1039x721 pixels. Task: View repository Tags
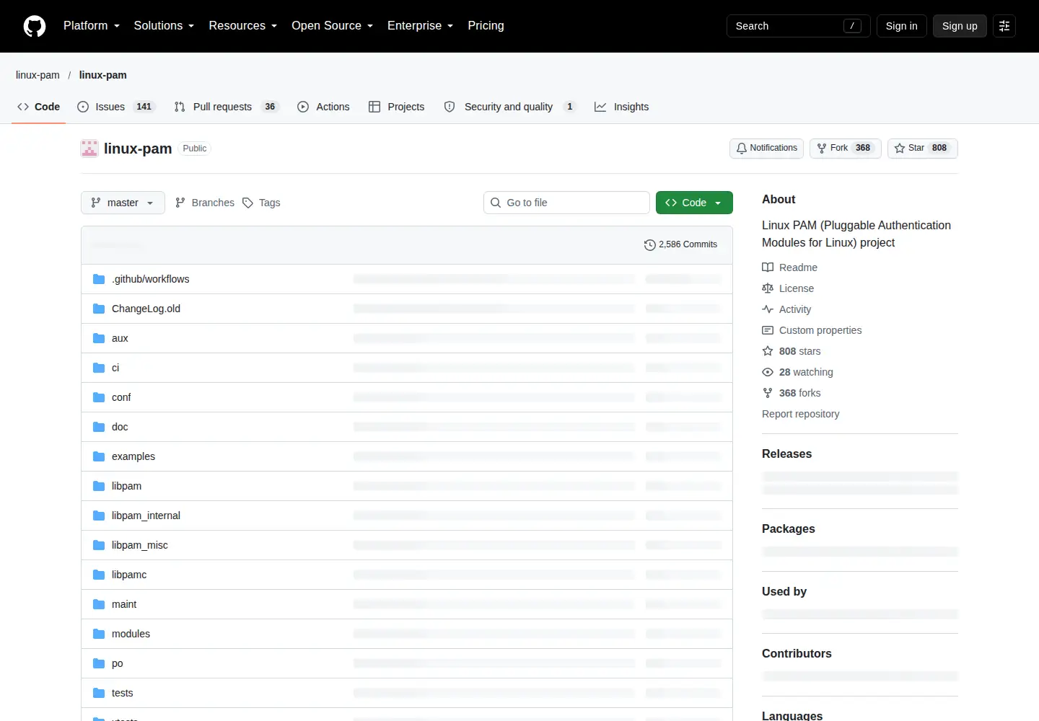coord(261,203)
